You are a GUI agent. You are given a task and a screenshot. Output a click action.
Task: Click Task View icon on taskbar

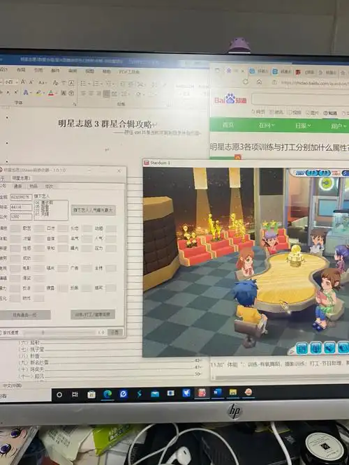[75, 394]
